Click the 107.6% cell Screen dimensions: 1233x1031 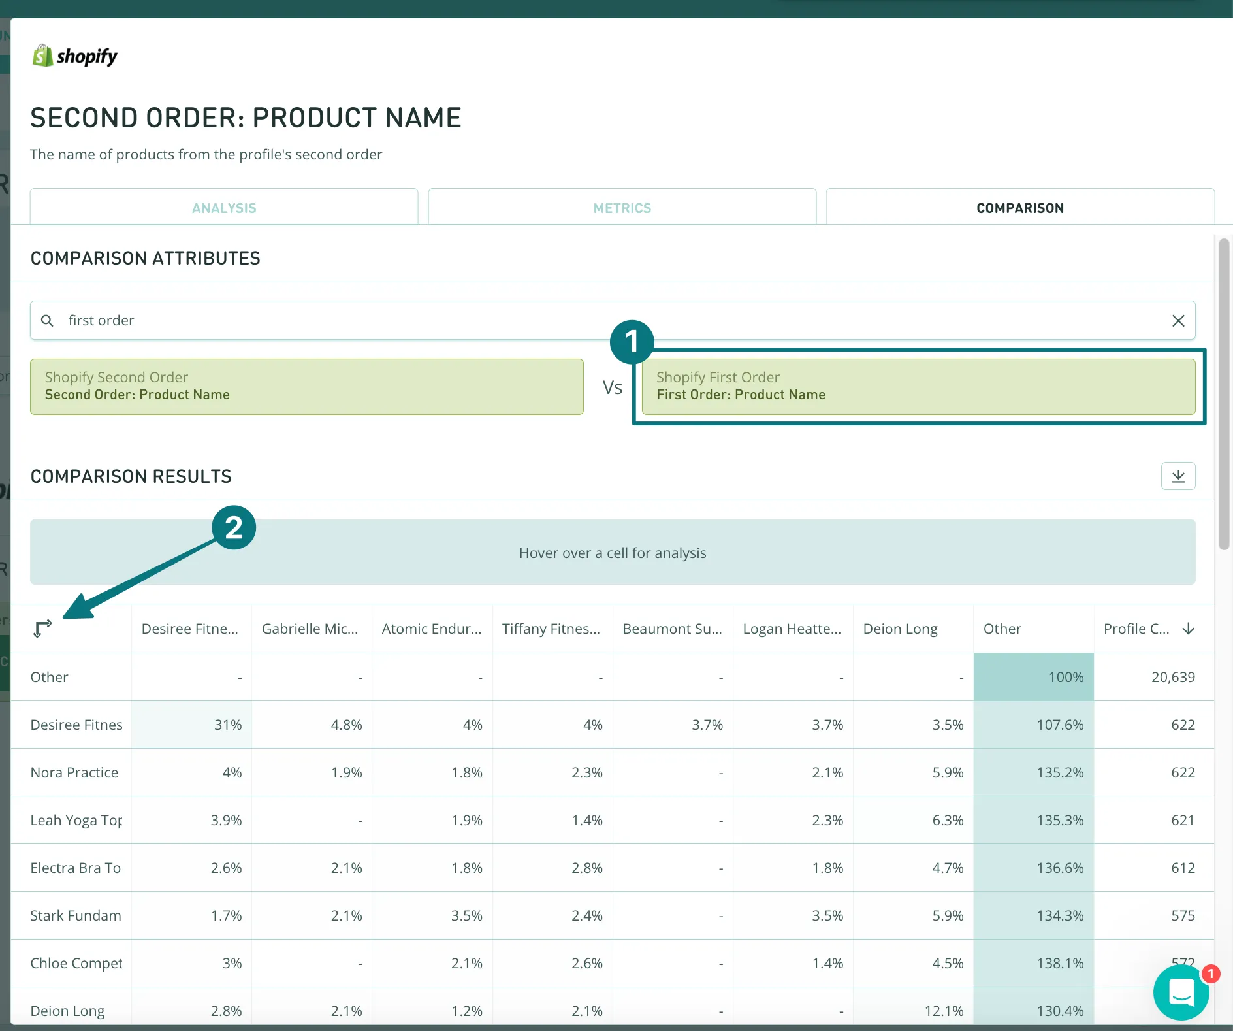1033,725
